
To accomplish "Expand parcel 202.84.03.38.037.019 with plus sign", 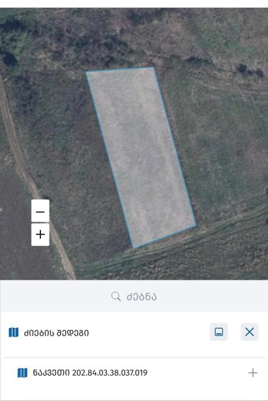I will tap(252, 372).
